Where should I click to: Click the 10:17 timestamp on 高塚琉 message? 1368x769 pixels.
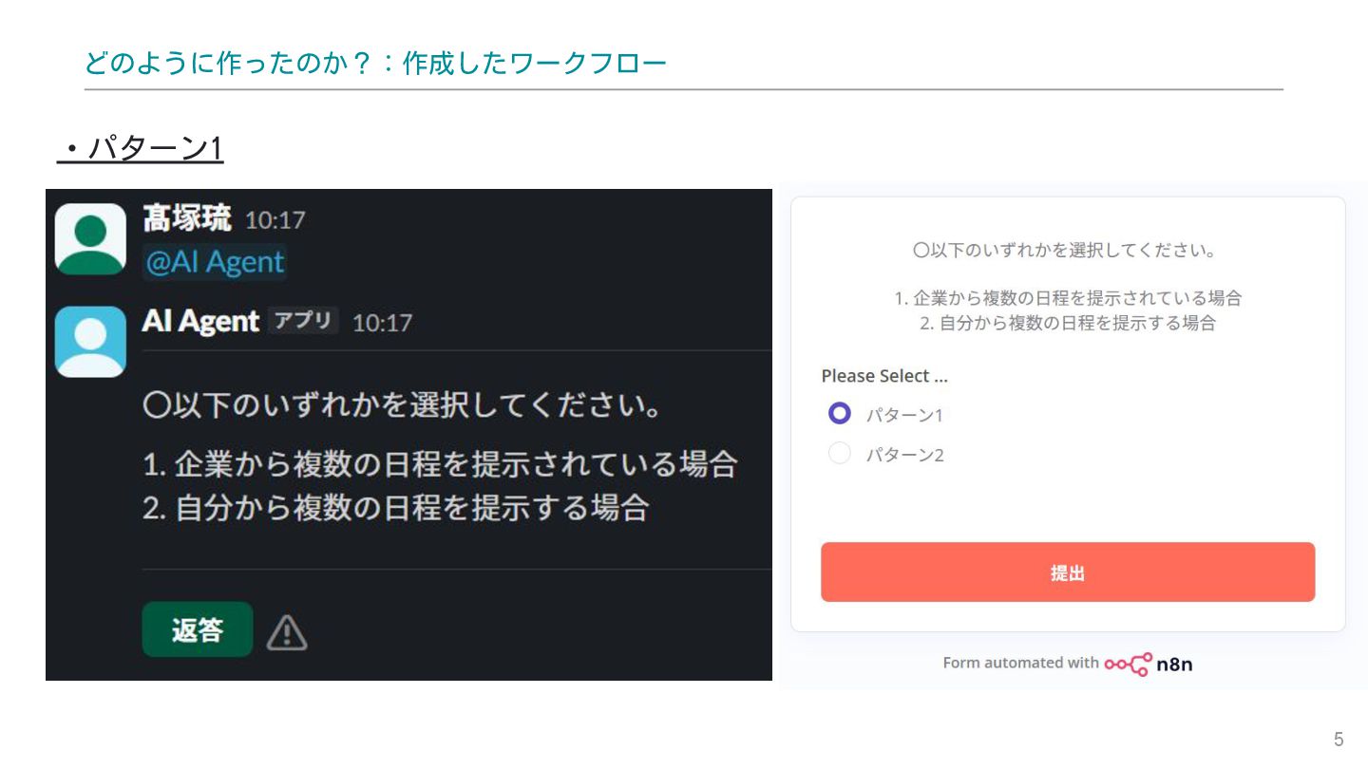275,220
